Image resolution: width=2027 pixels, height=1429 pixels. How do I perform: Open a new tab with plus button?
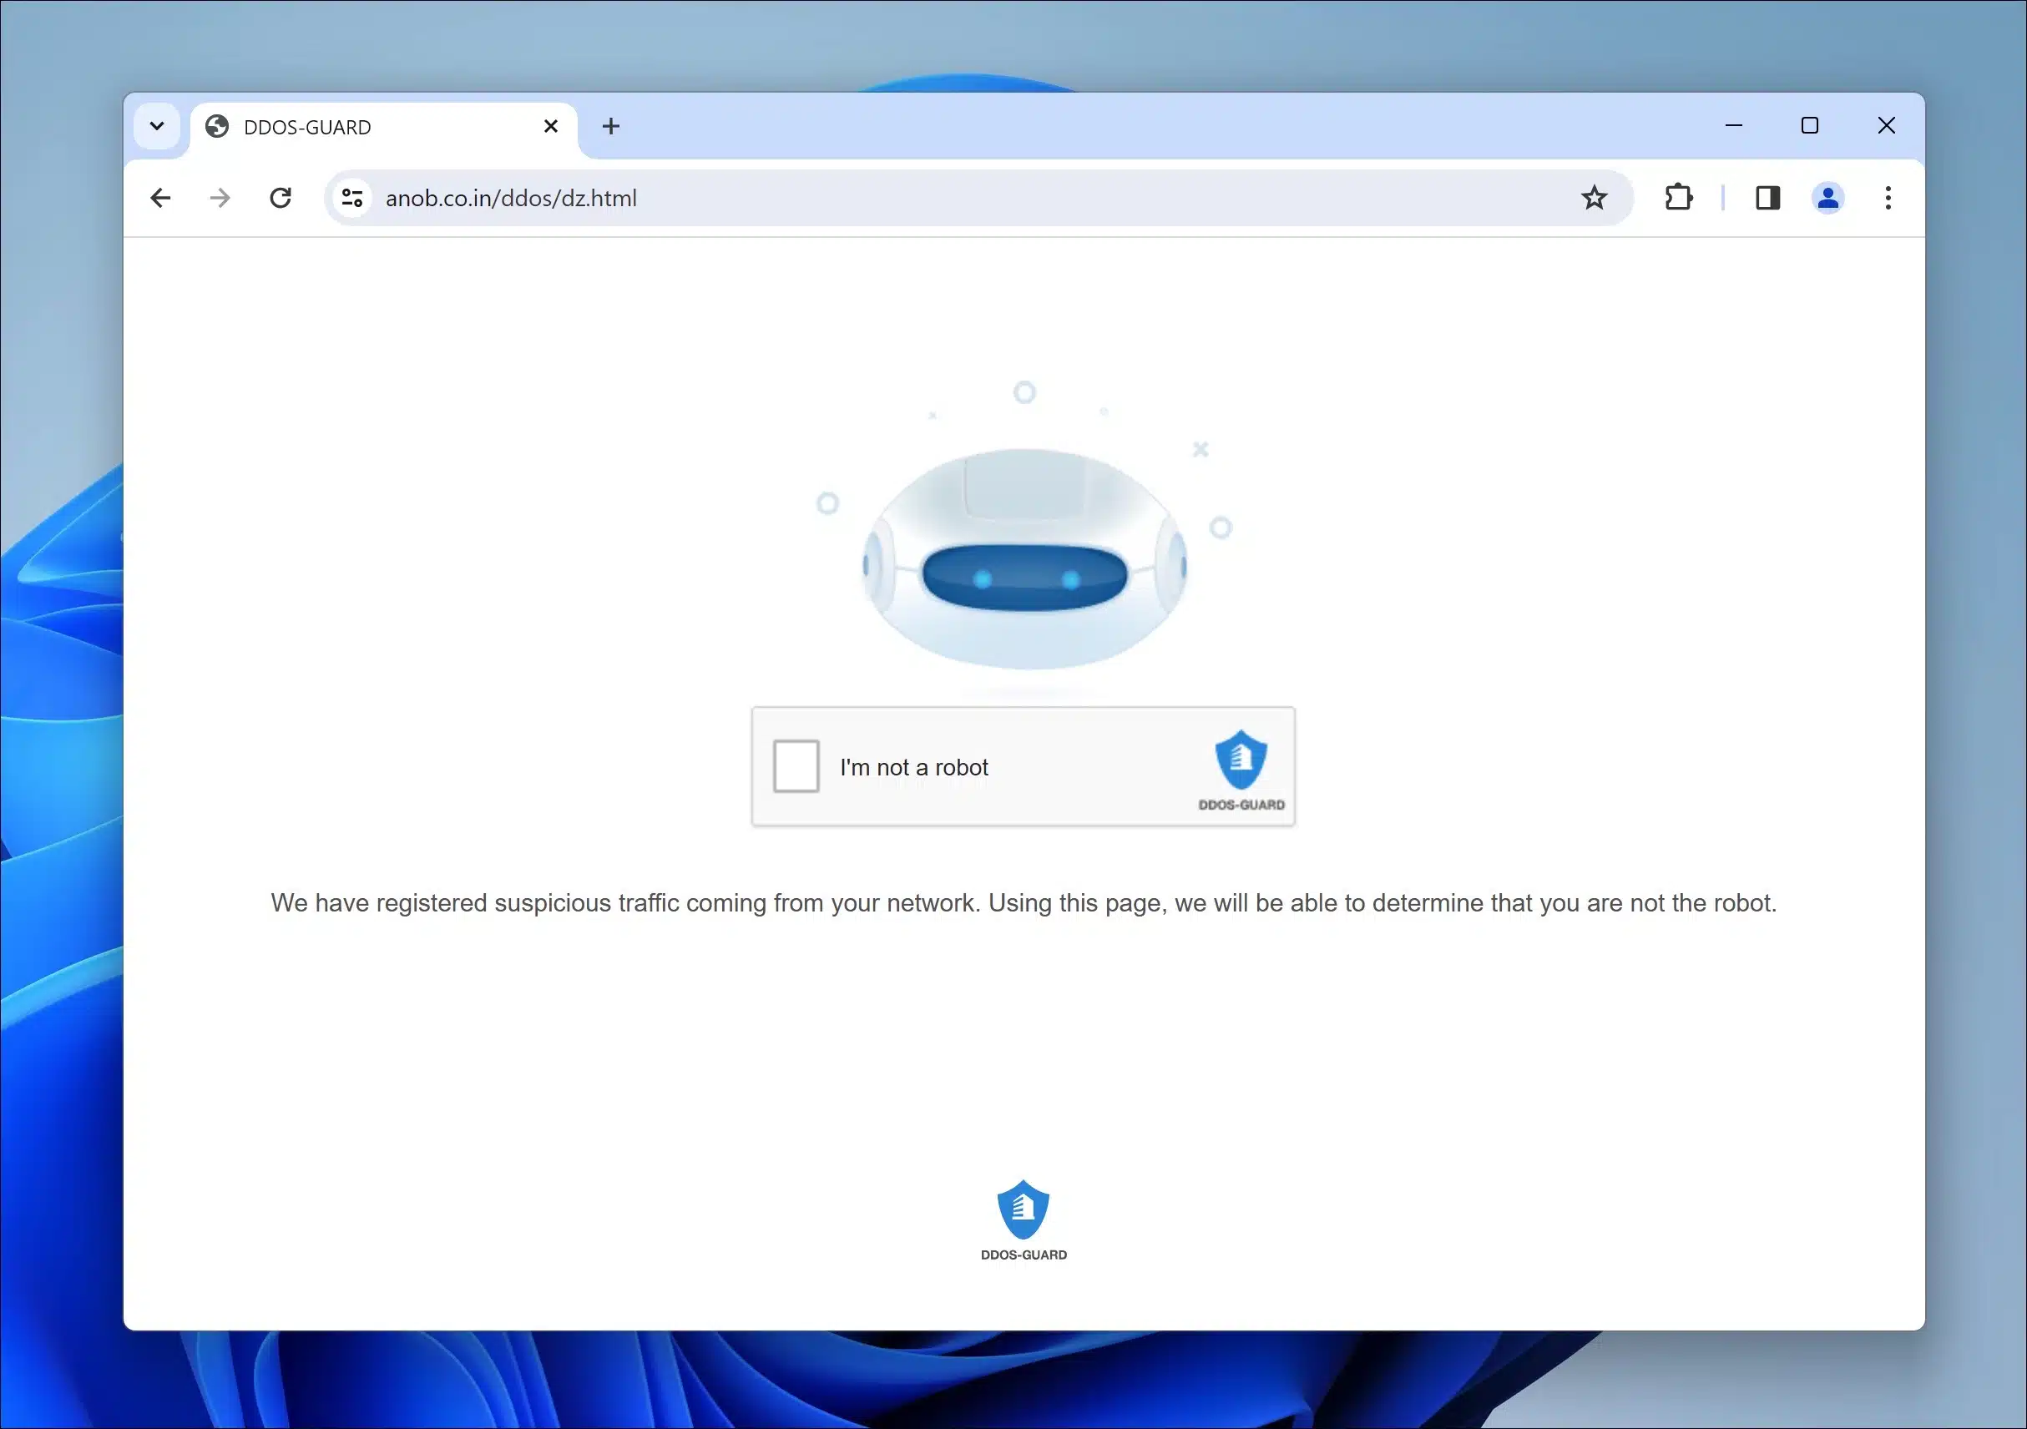[x=611, y=126]
